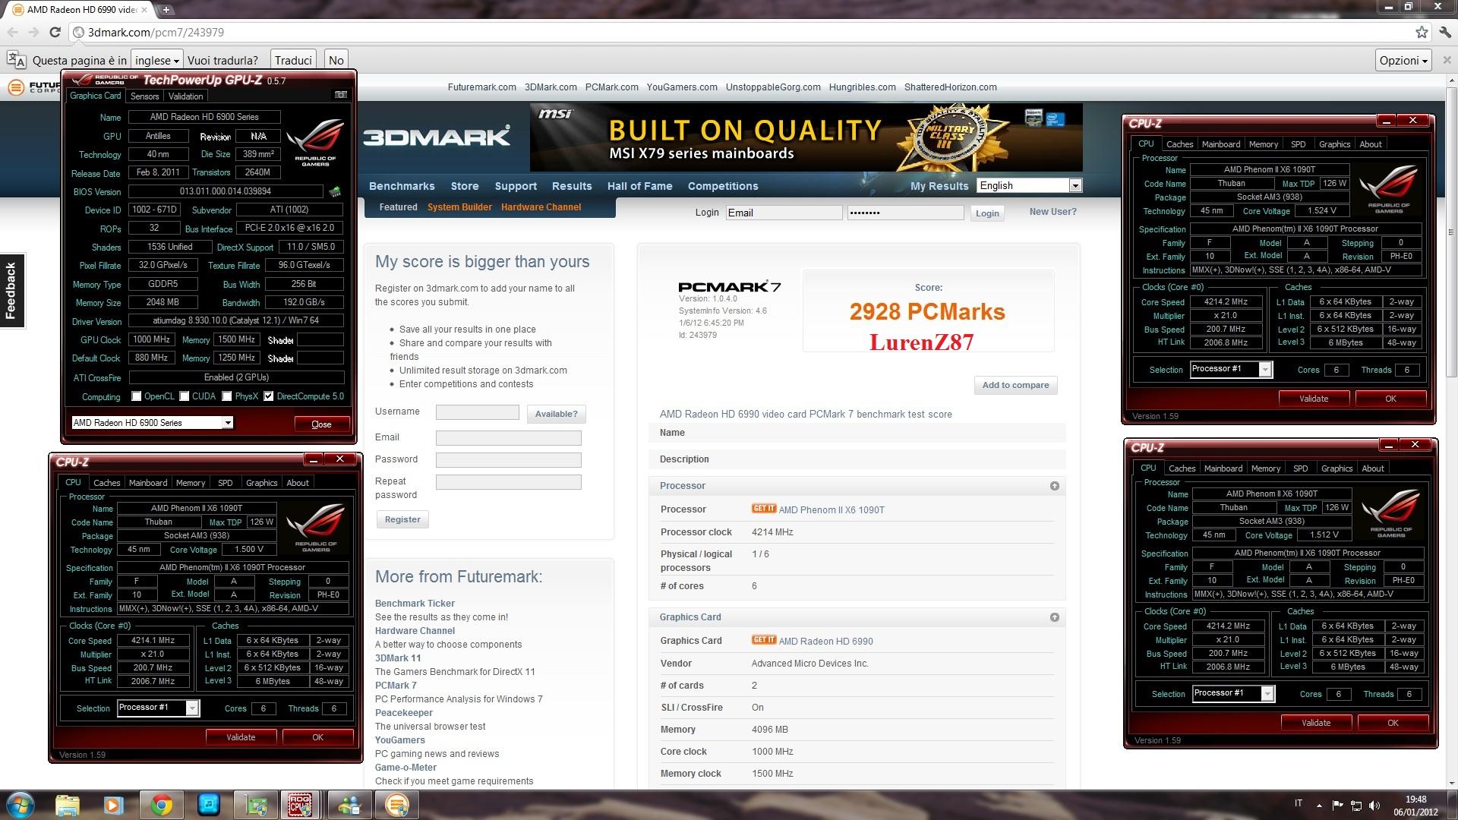Open the Feedback side tab
Screen dimensions: 1458x820
coord(11,290)
